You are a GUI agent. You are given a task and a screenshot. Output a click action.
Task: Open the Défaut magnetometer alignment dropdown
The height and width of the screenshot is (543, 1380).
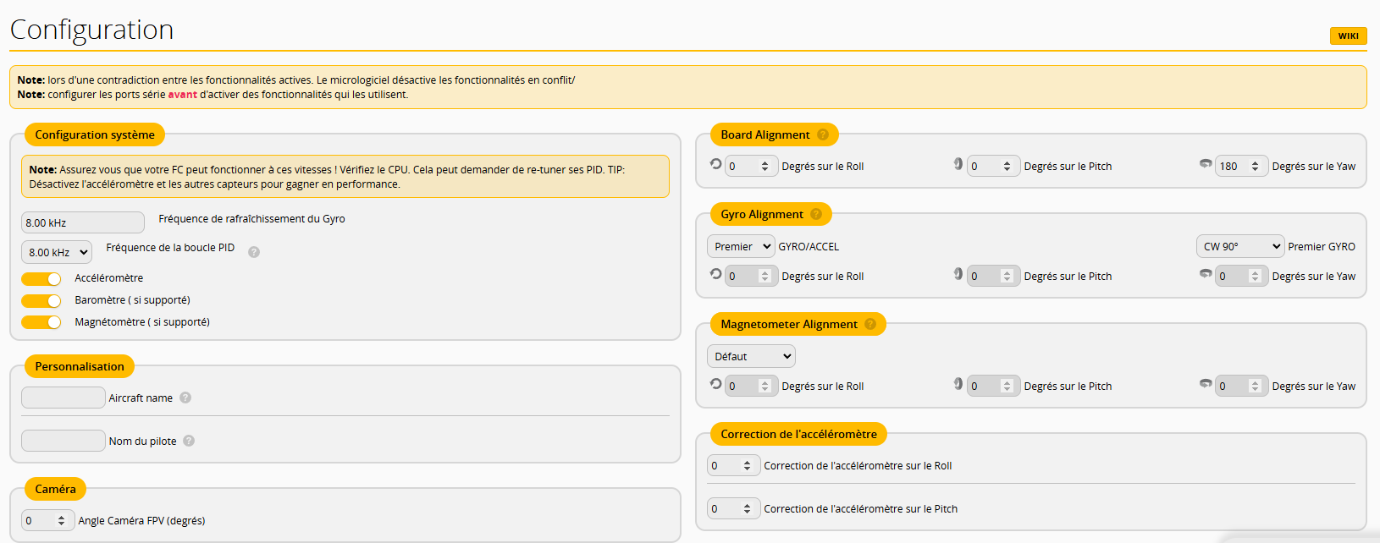click(751, 356)
